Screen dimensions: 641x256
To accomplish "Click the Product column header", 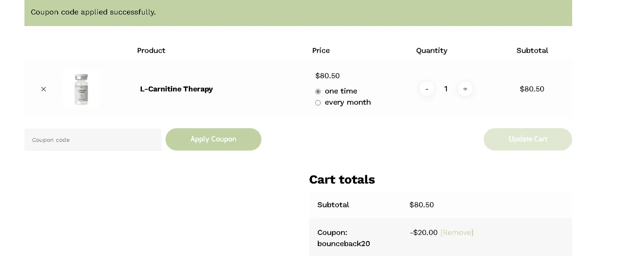I will (x=151, y=51).
